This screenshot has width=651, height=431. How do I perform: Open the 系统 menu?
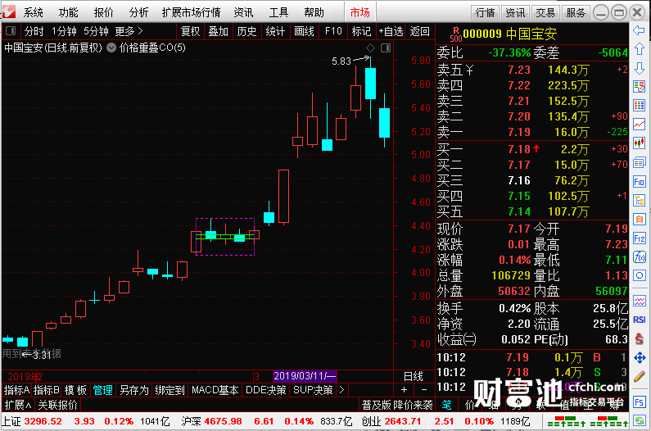point(34,12)
